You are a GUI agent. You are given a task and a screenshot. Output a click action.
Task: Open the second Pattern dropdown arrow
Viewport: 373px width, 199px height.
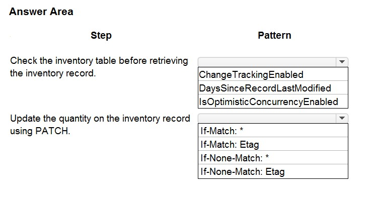pos(342,118)
